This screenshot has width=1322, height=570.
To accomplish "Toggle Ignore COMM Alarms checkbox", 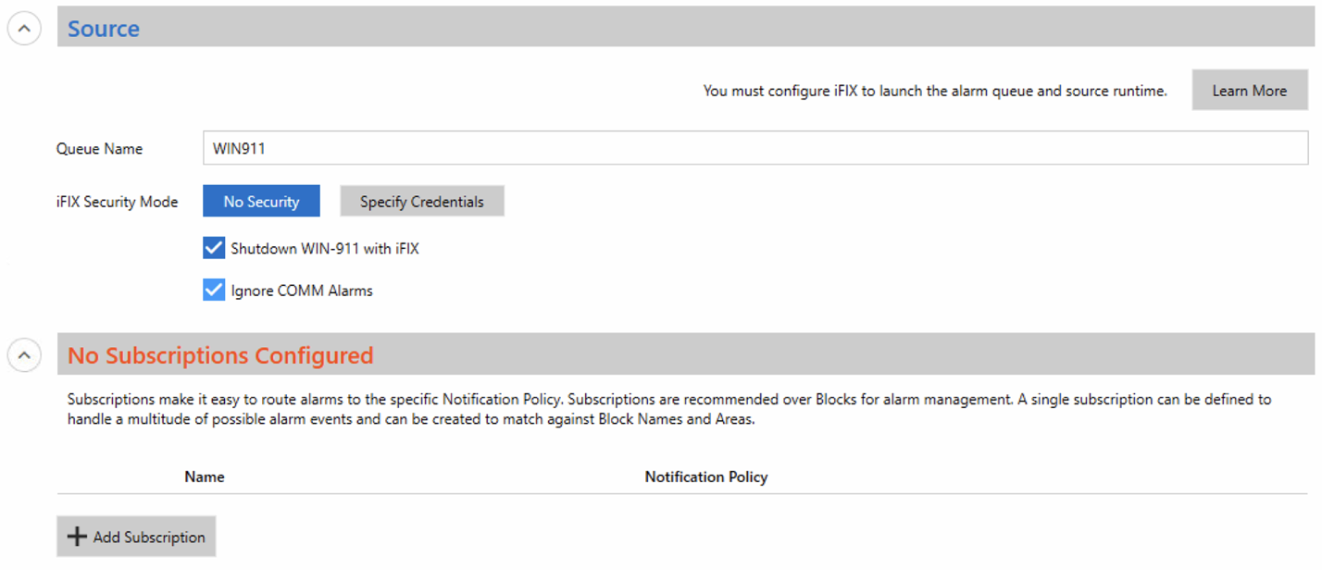I will 214,290.
